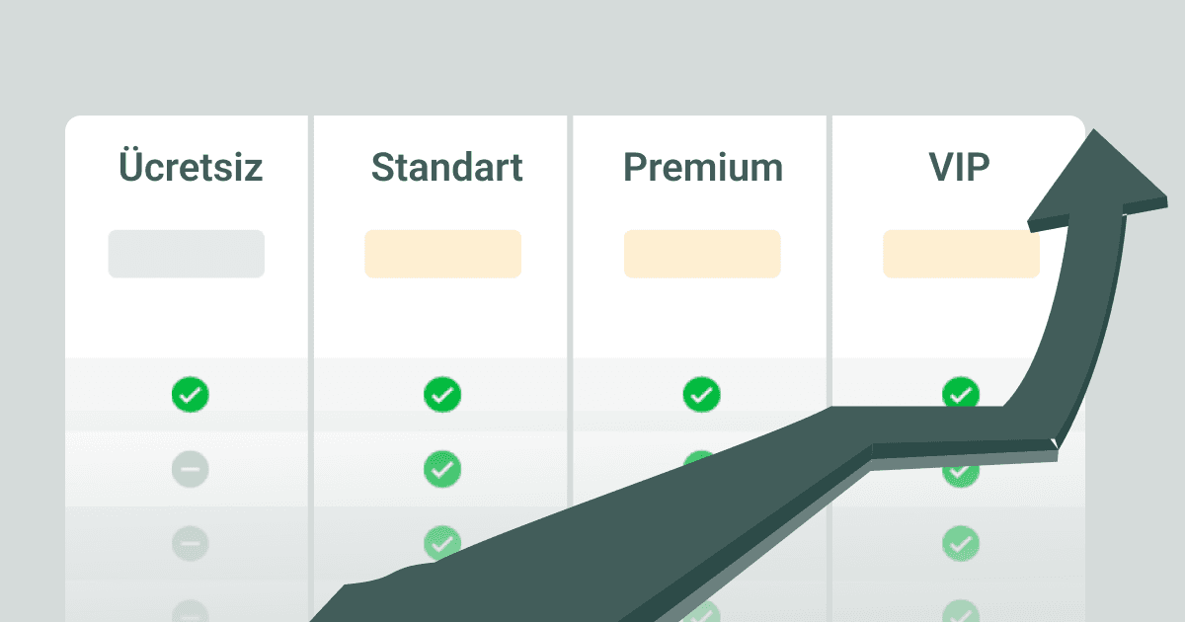Click the third-row faded checkmark under VIP
Screen dimensions: 1185x622
[x=960, y=542]
